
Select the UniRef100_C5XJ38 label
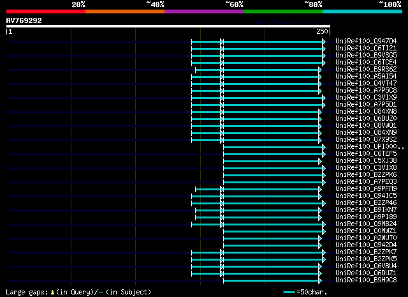[366, 161]
